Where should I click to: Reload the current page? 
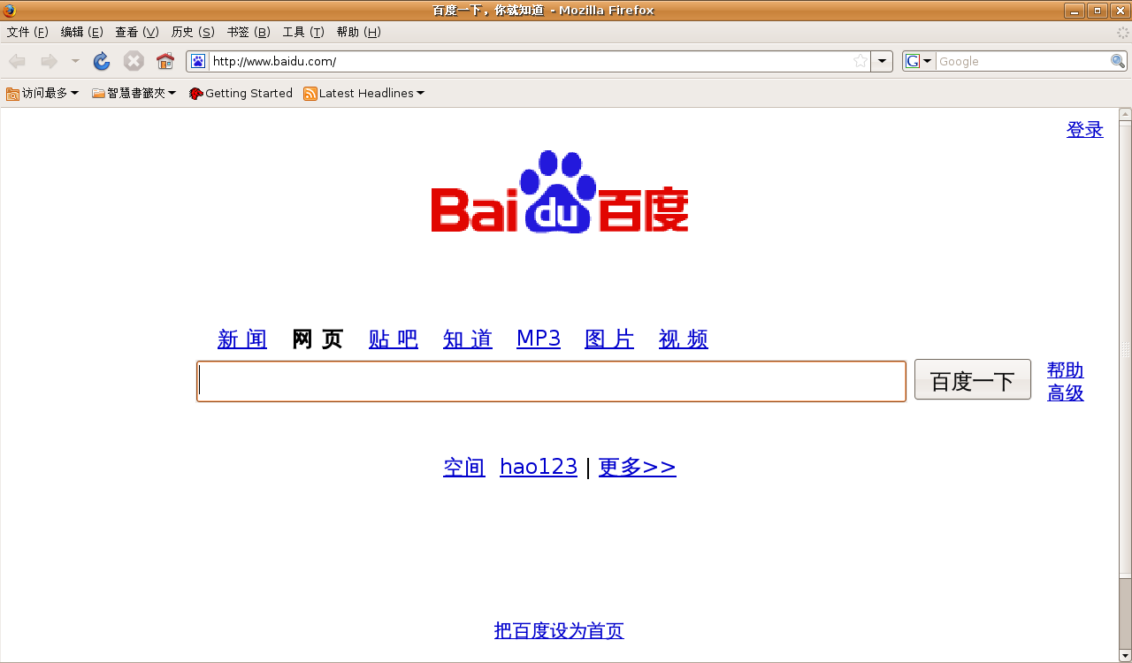[102, 61]
